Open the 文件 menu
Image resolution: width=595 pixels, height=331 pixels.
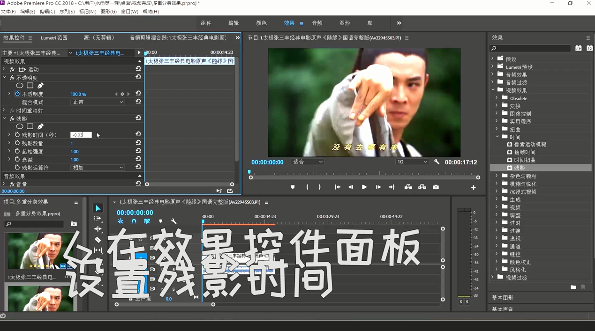coord(8,12)
